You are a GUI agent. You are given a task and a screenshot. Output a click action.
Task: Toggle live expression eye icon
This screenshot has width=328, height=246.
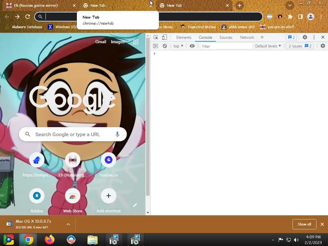pos(192,46)
